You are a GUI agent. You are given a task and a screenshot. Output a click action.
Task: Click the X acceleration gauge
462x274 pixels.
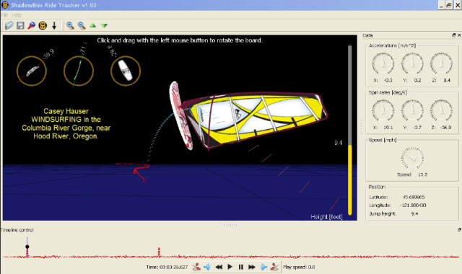[383, 63]
